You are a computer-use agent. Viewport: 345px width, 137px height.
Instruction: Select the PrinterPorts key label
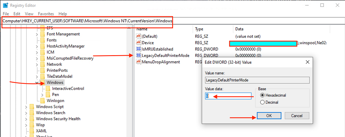pyautogui.click(x=57, y=70)
